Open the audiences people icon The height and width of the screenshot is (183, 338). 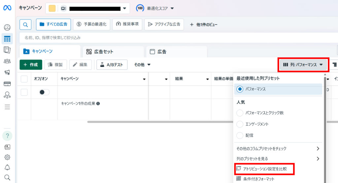7,61
